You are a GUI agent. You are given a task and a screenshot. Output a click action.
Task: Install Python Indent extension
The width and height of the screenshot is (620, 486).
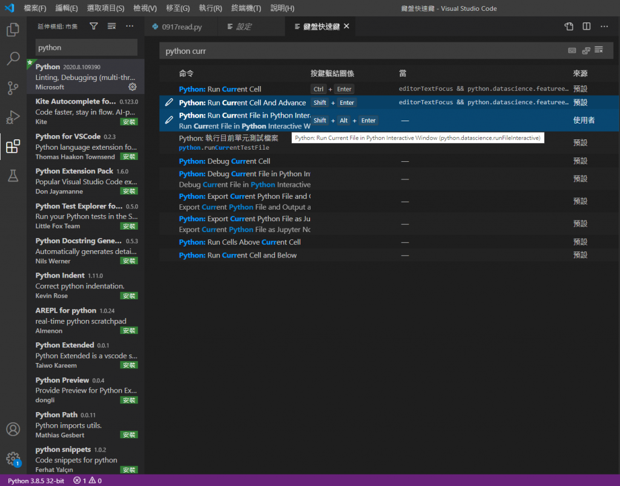[x=129, y=296]
